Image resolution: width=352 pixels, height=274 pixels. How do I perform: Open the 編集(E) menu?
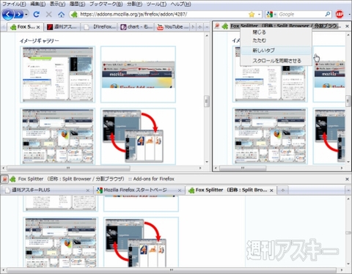(x=38, y=4)
